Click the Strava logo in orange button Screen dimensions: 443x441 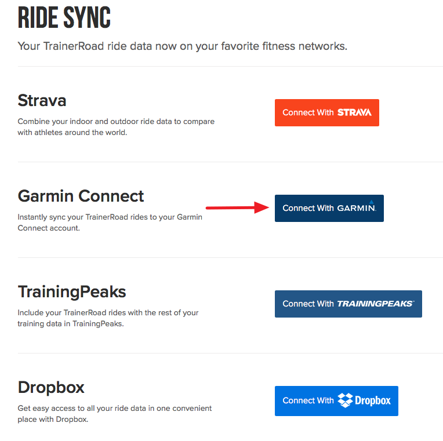pos(354,112)
